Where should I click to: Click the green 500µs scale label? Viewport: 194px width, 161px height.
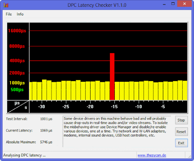pyautogui.click(x=17, y=90)
